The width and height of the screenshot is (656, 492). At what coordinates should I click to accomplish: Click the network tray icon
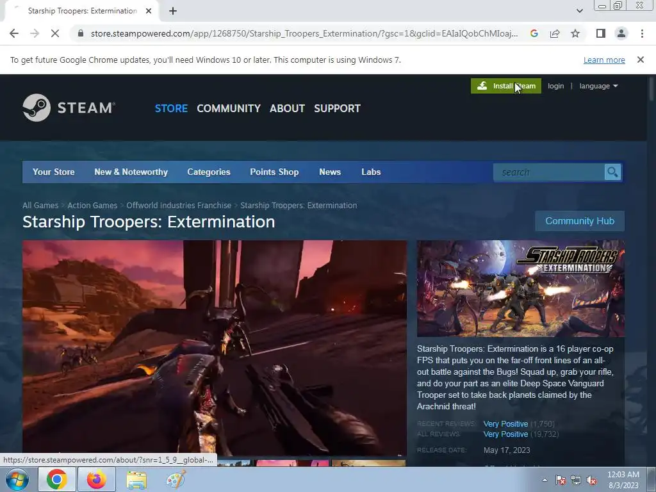[576, 480]
